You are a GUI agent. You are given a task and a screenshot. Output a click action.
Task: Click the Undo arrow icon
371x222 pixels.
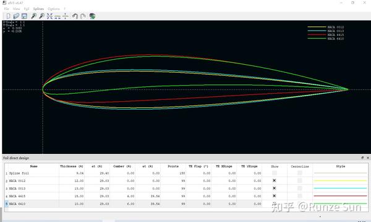75,16
